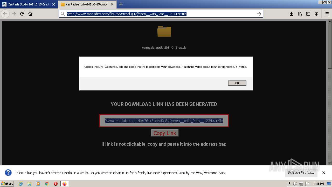Open the Firefox Downloads panel
This screenshot has height=187, width=332.
(x=292, y=14)
